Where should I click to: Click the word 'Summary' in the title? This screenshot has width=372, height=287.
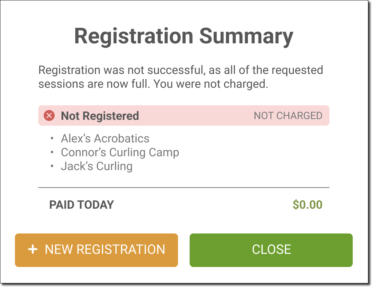(246, 36)
